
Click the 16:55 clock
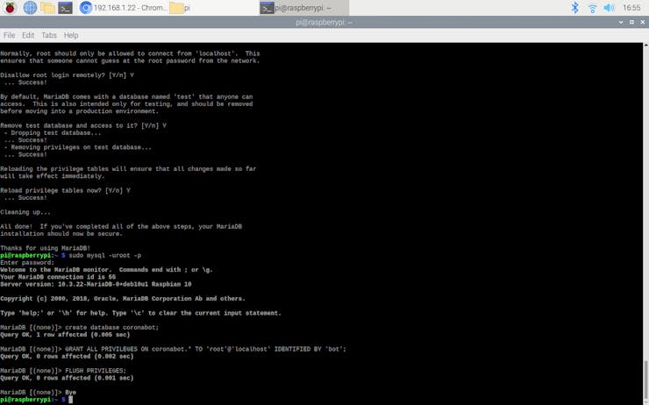point(631,7)
